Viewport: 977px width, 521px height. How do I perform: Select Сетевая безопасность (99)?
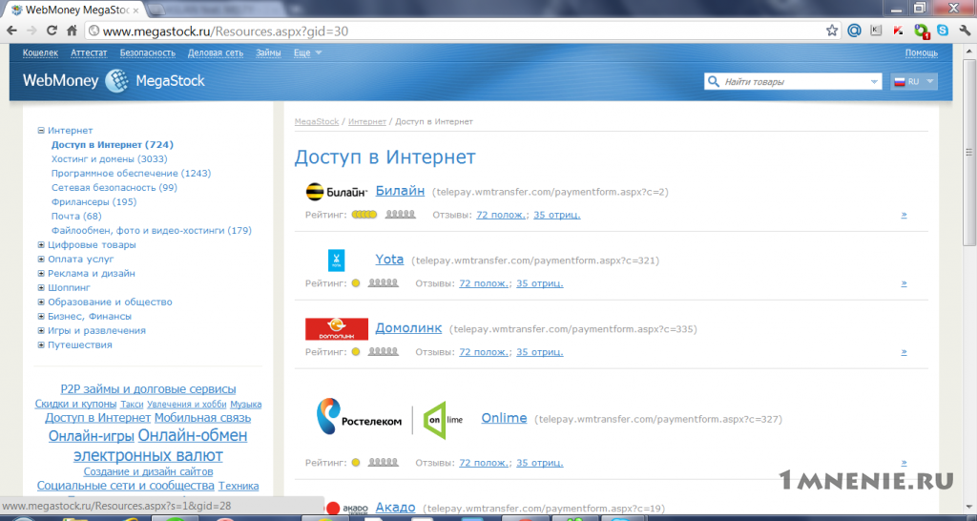(x=114, y=188)
